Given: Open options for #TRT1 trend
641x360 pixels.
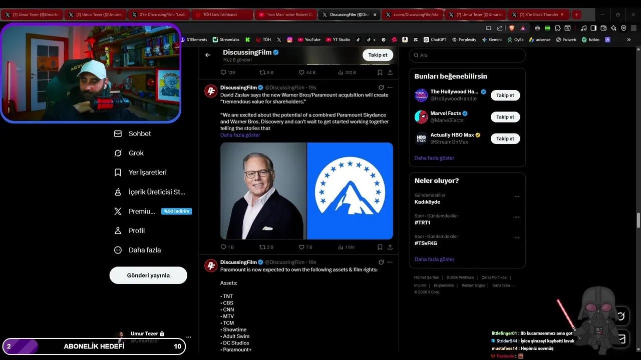Looking at the screenshot, I should [517, 217].
